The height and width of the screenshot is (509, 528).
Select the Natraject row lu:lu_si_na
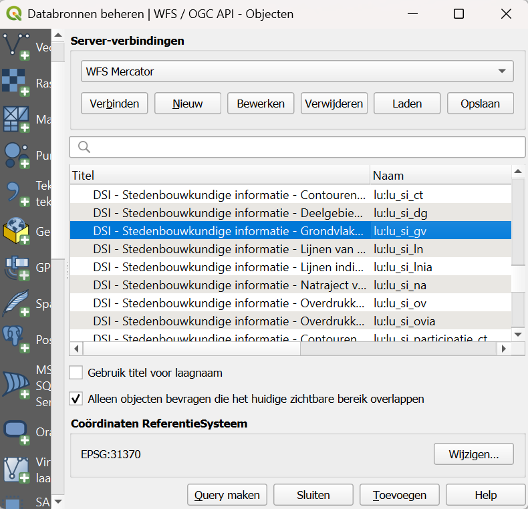point(291,285)
